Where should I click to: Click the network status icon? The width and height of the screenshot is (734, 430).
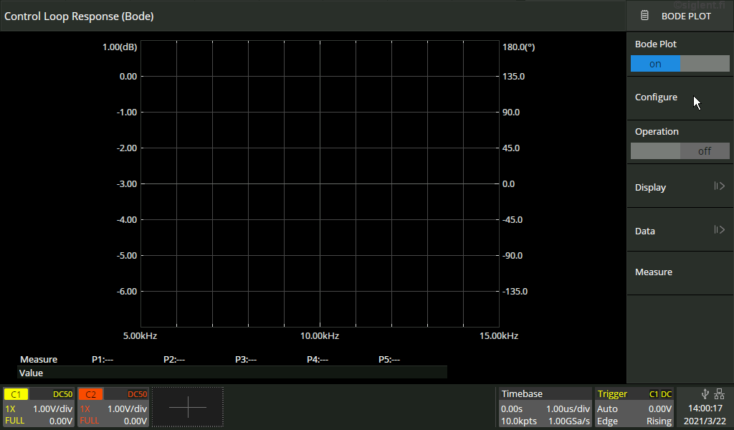[x=720, y=394]
